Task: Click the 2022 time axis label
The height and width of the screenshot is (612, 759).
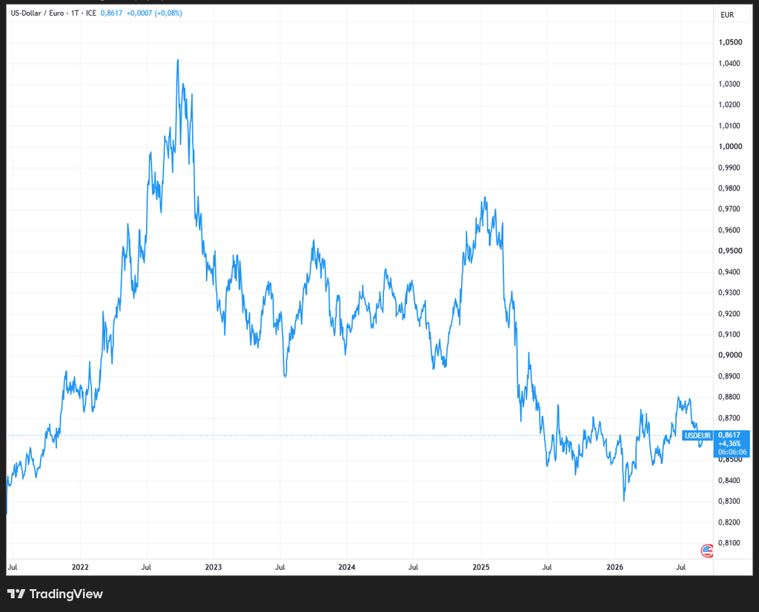Action: pos(80,567)
